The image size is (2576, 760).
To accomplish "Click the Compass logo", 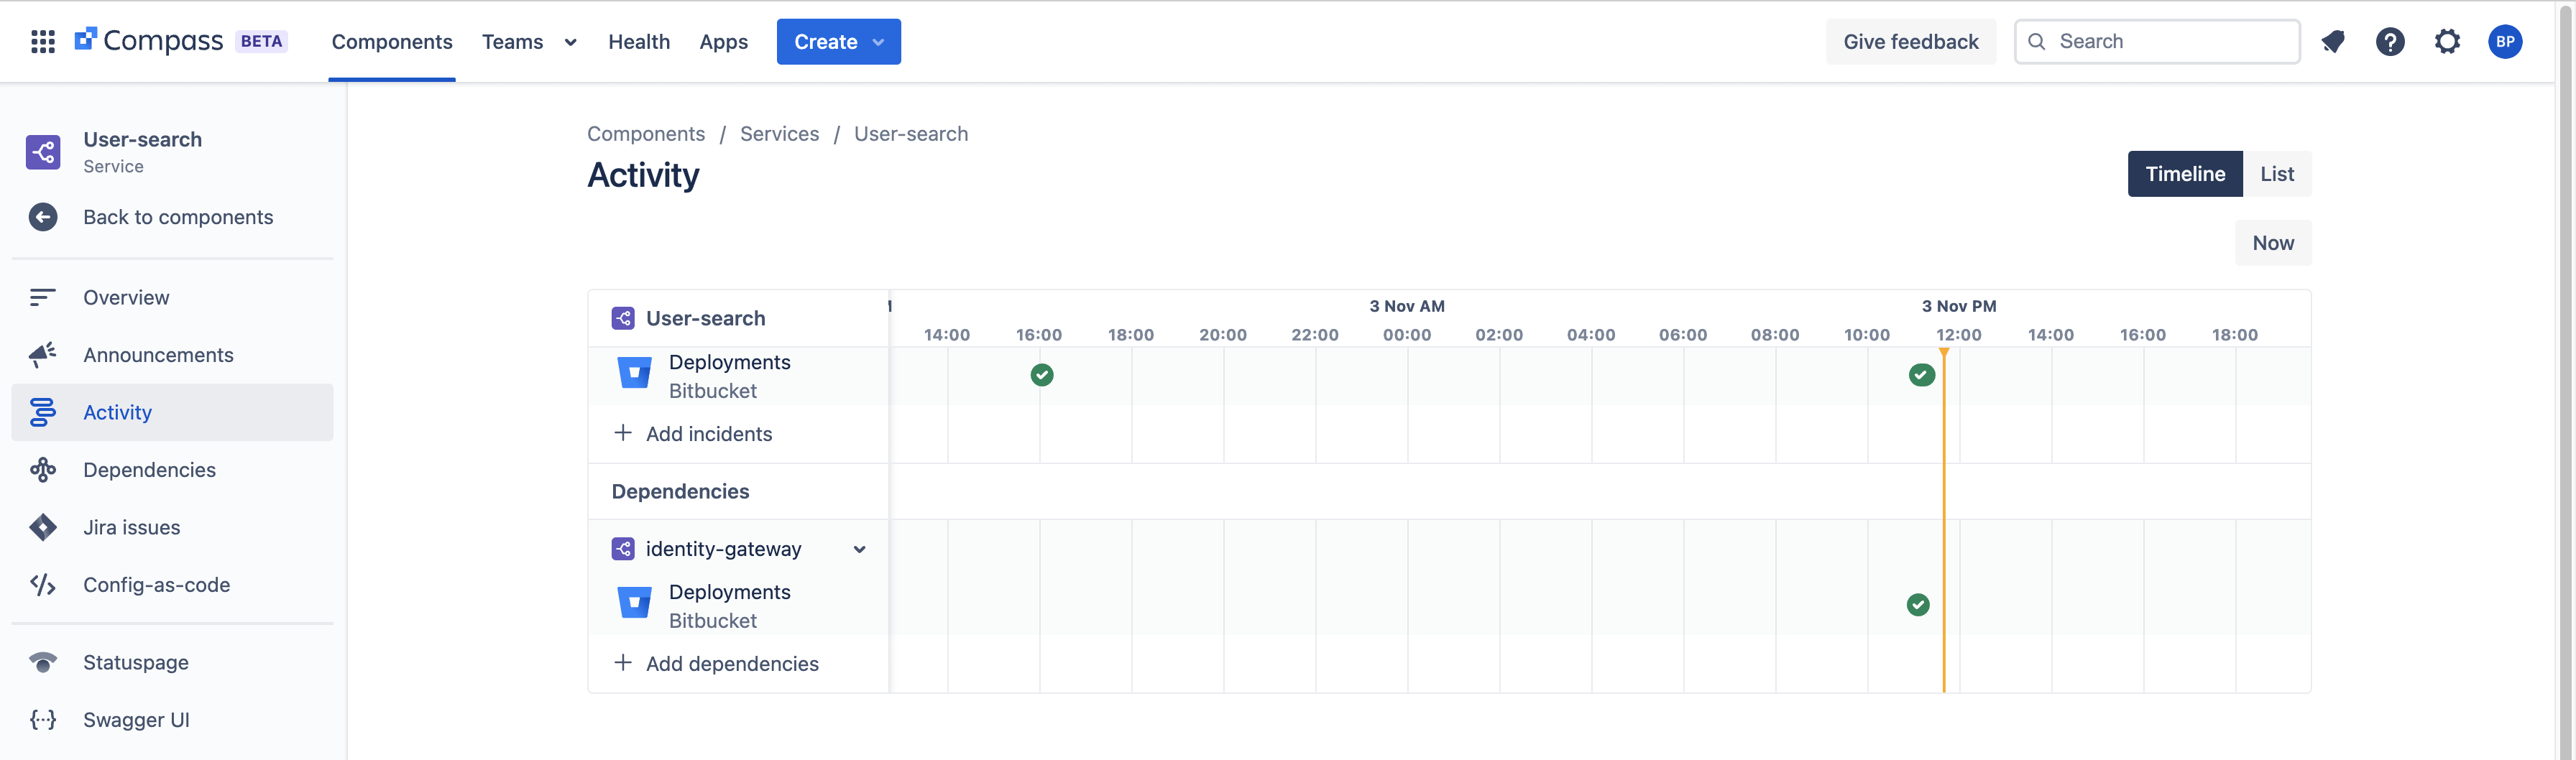I will pyautogui.click(x=149, y=41).
